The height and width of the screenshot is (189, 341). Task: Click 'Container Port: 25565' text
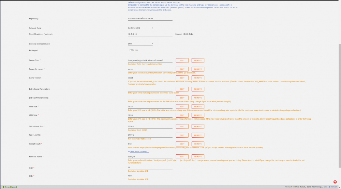(137, 130)
